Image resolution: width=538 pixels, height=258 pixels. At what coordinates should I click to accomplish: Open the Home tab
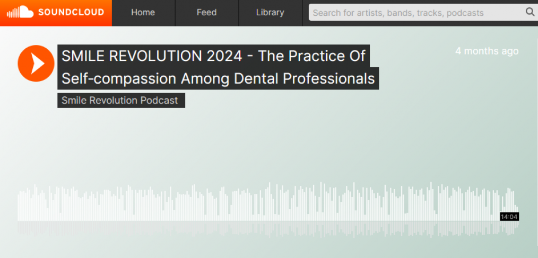(143, 13)
